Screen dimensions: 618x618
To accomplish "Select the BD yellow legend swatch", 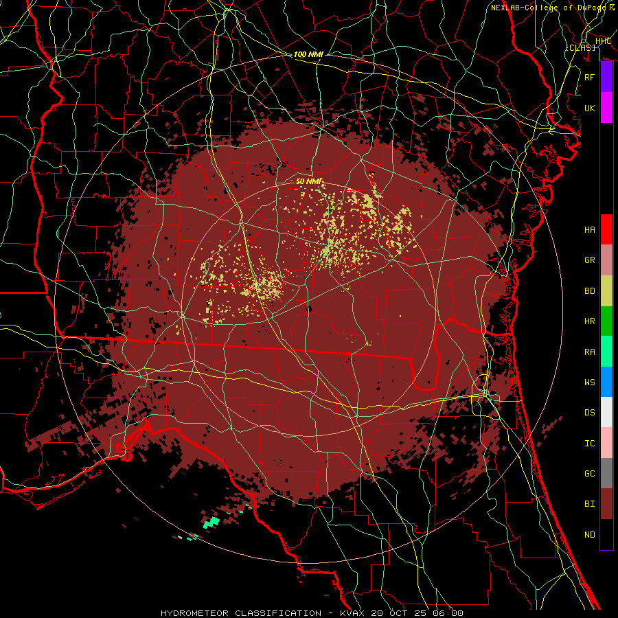I will 606,291.
